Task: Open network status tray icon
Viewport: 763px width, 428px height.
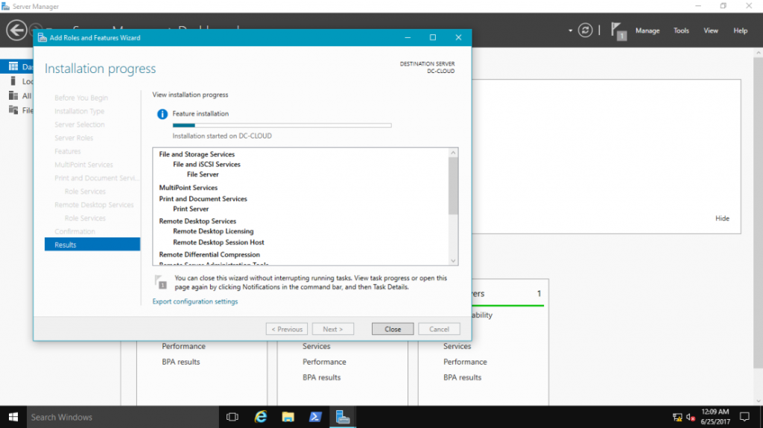Action: 677,418
